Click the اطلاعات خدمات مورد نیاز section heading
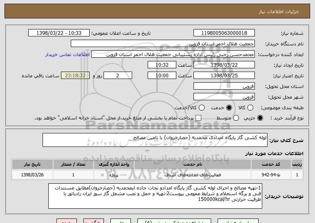 click(274, 153)
